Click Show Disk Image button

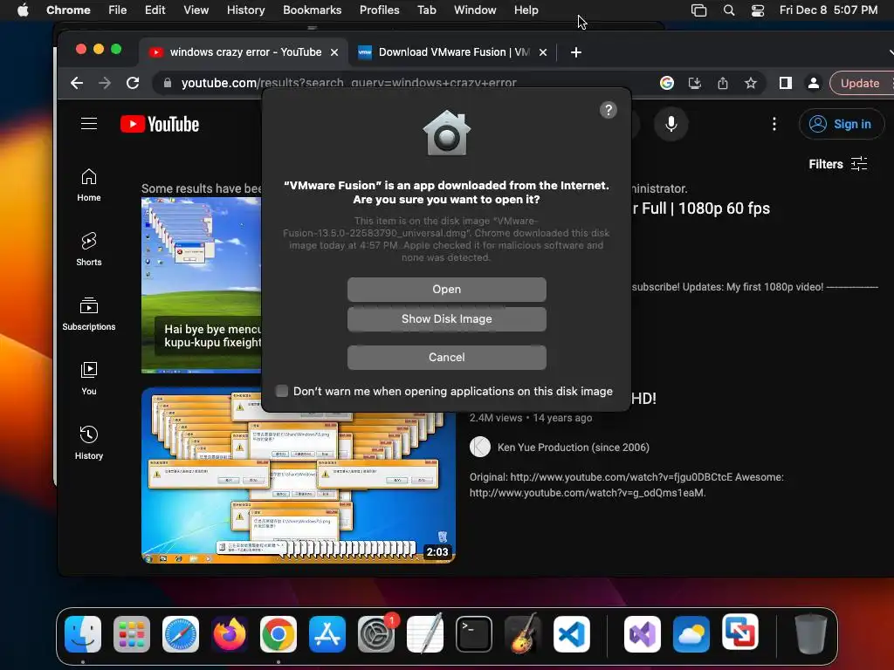pos(446,319)
